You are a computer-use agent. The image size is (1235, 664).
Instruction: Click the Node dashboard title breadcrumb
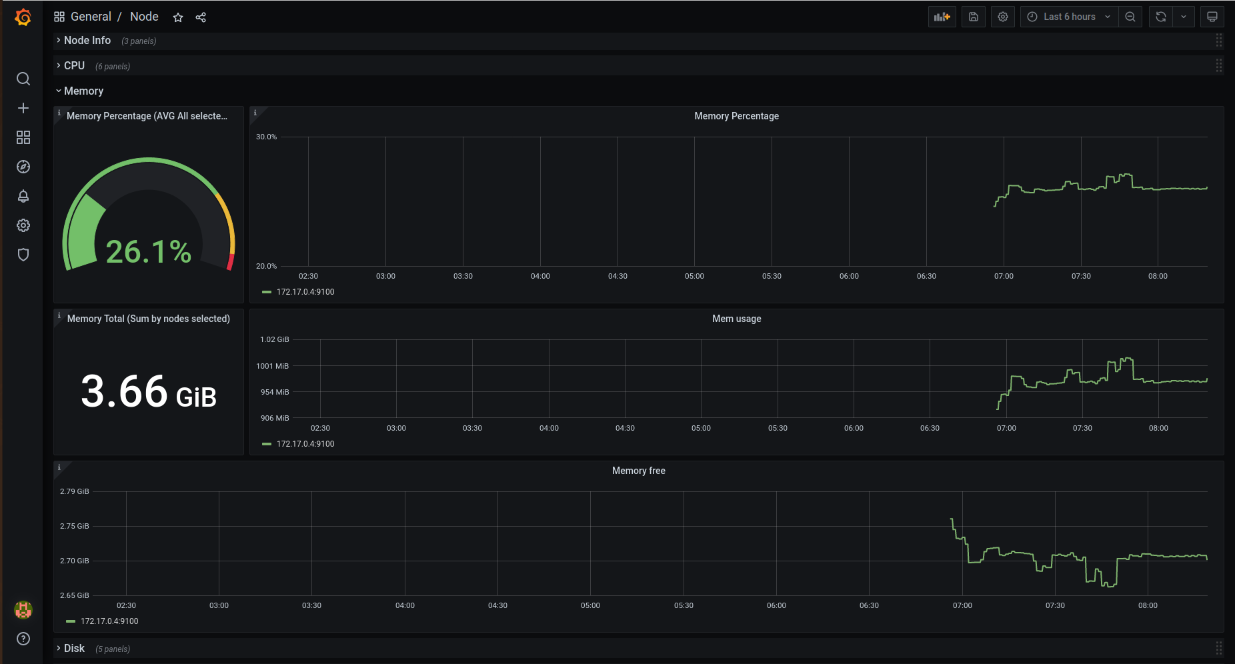[x=144, y=17]
